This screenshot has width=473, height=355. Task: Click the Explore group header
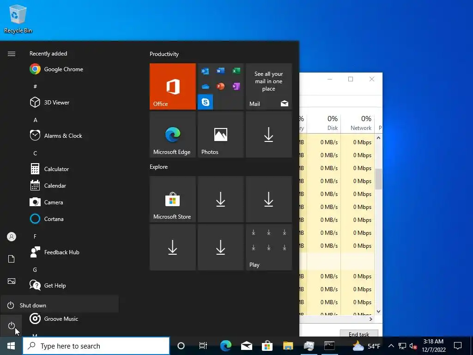click(159, 166)
